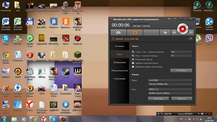The height and width of the screenshot is (122, 217).
Task: Switch to Google Chrome on the taskbar
Action: point(34,119)
